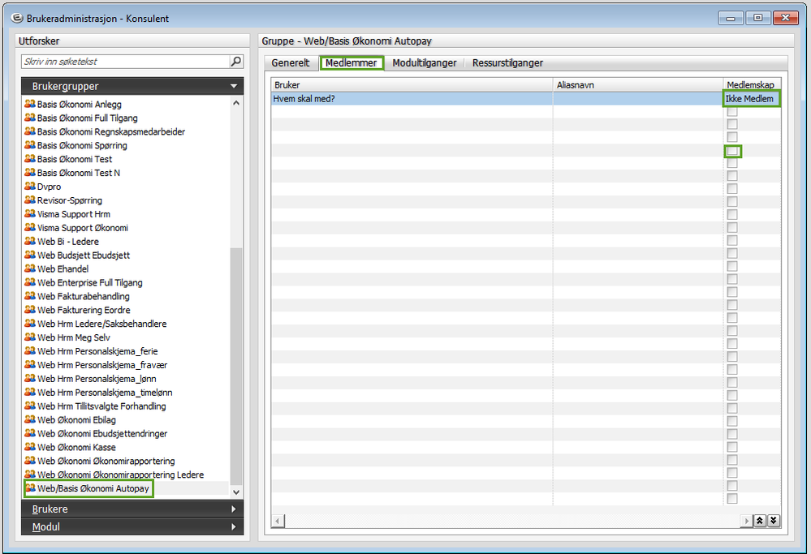Select Visma Support Økonomi group

coord(82,227)
